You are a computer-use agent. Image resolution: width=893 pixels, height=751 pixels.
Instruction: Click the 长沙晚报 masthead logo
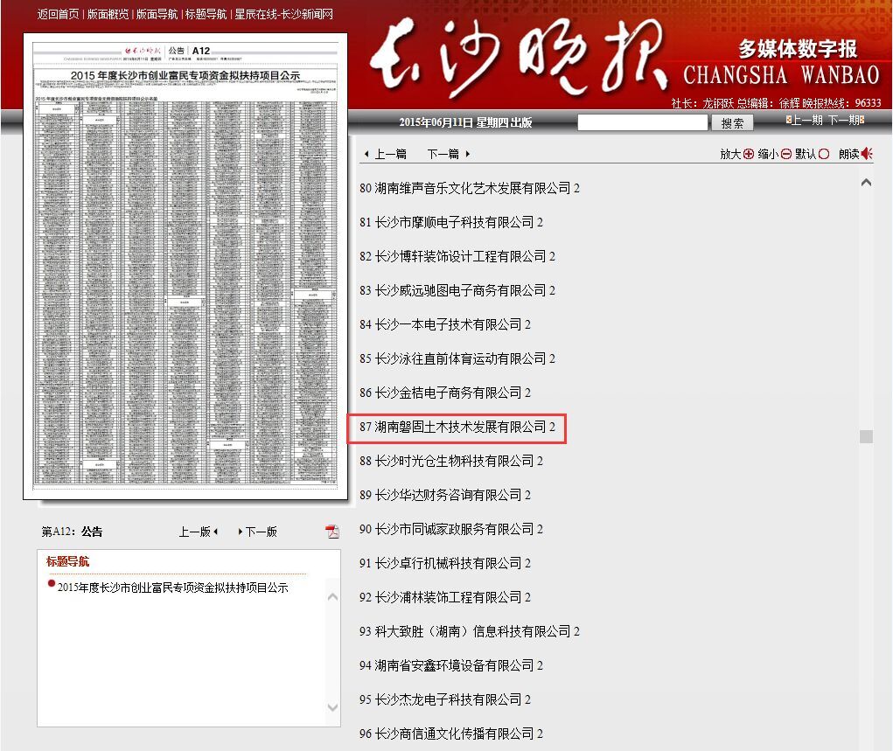(x=519, y=57)
